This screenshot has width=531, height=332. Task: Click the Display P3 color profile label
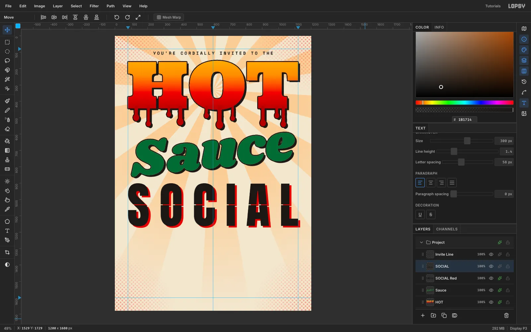click(518, 328)
